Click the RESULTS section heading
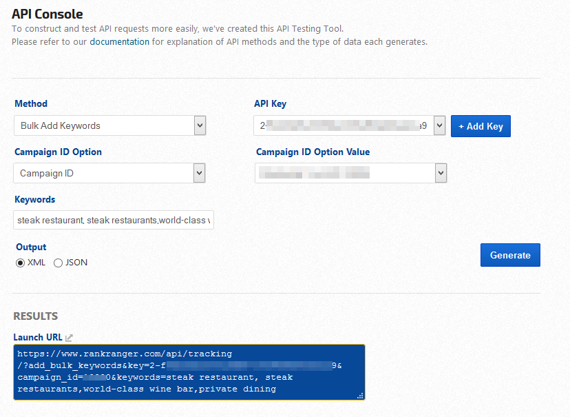Image resolution: width=570 pixels, height=417 pixels. [36, 316]
